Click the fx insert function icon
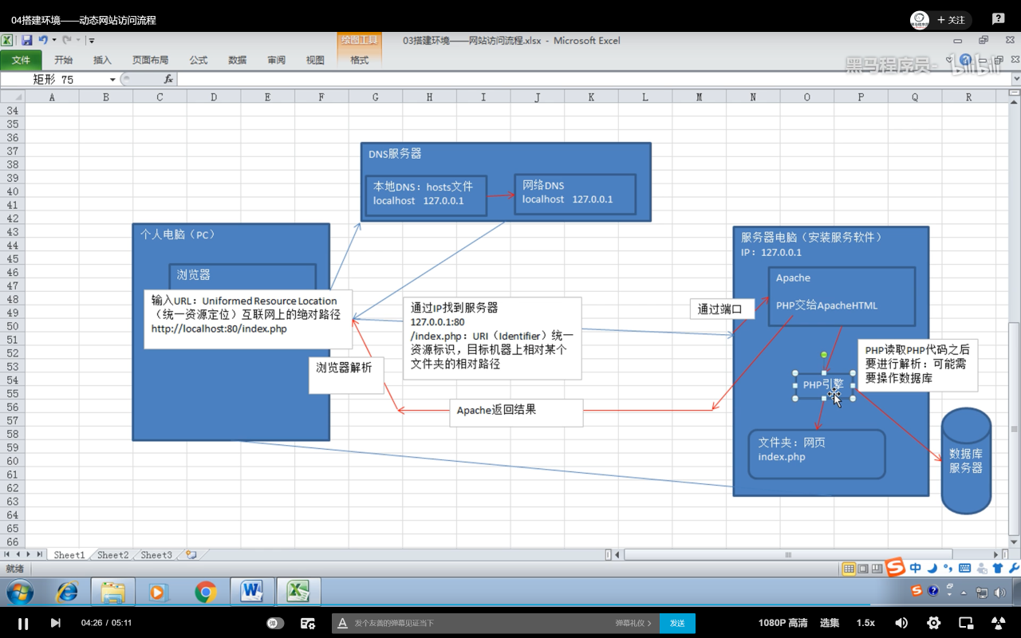The image size is (1021, 638). click(168, 80)
